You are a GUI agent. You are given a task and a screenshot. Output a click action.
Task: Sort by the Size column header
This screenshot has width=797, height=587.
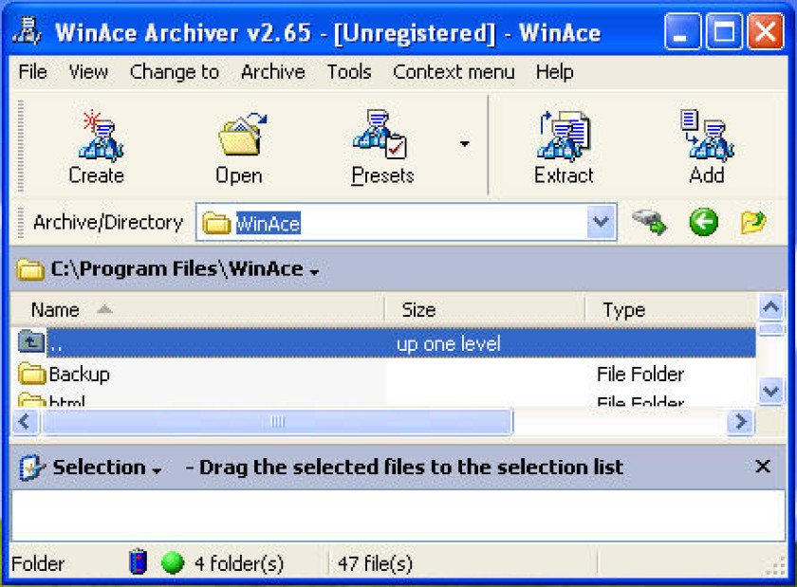[485, 309]
